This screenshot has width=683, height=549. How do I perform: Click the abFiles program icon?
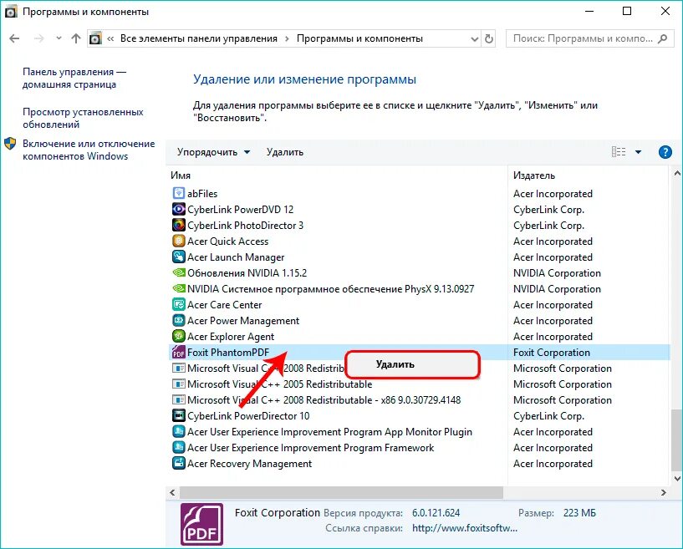(179, 193)
